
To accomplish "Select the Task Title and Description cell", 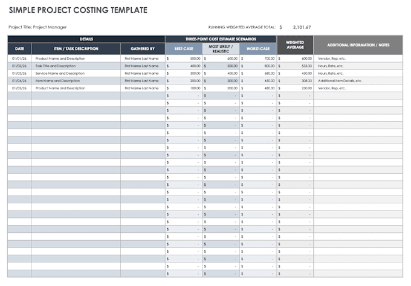I will pyautogui.click(x=76, y=66).
